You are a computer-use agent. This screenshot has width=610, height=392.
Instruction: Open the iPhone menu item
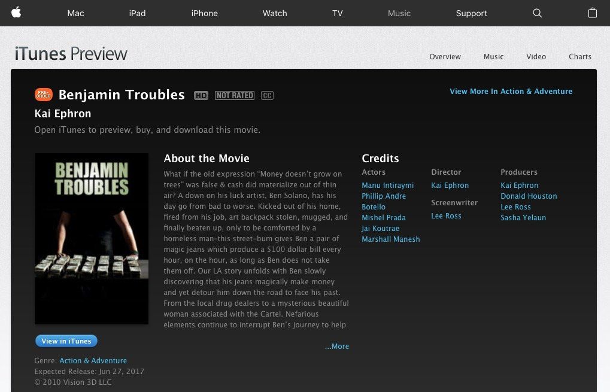pos(204,13)
